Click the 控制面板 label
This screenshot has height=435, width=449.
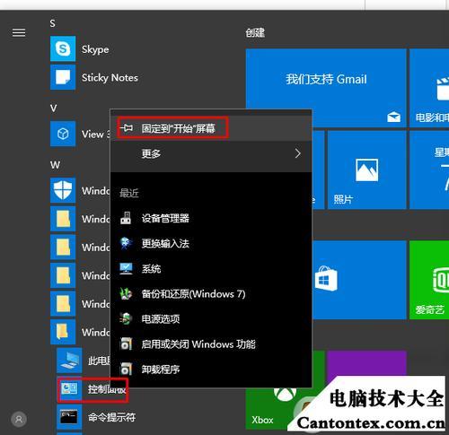pos(107,388)
